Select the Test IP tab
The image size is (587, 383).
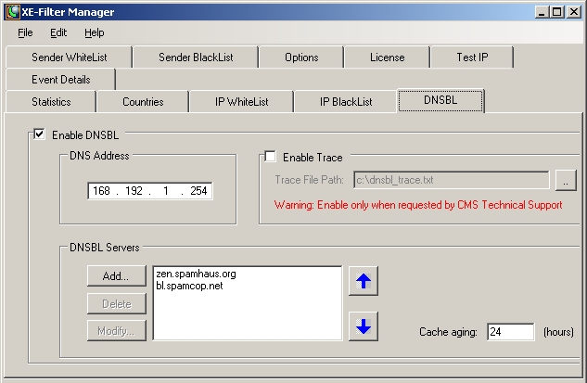pyautogui.click(x=471, y=57)
